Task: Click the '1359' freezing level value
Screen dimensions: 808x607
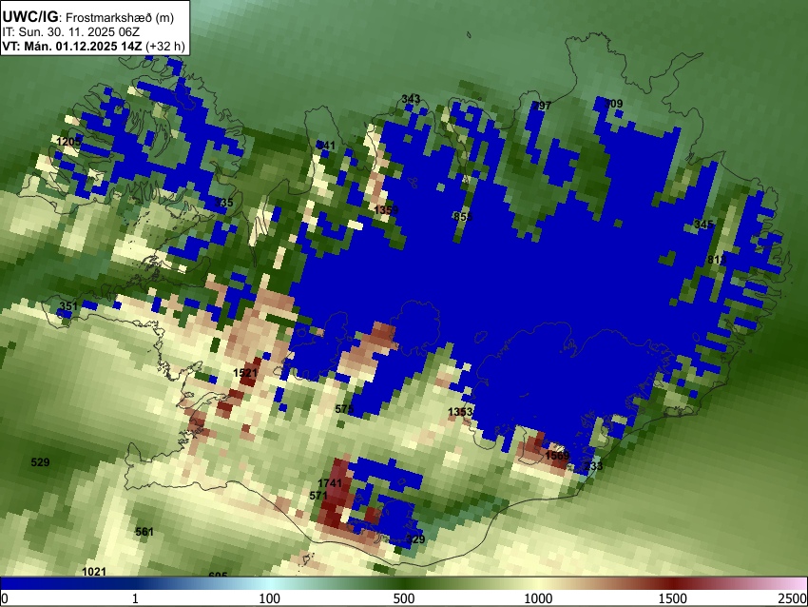Action: 386,210
